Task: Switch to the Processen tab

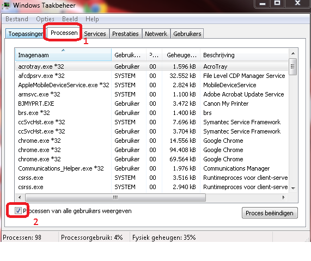Action: pyautogui.click(x=64, y=33)
